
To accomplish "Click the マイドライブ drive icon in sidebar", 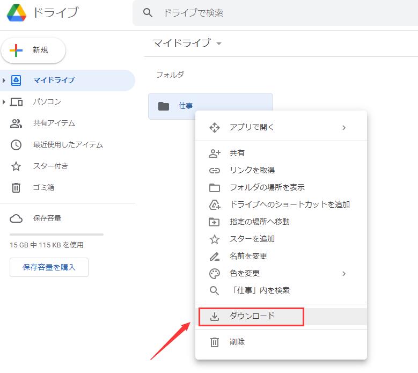I will tap(16, 81).
